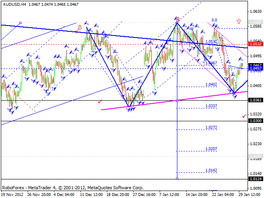Click the black 1.0300 price label
This screenshot has width=264, height=198.
click(x=256, y=121)
